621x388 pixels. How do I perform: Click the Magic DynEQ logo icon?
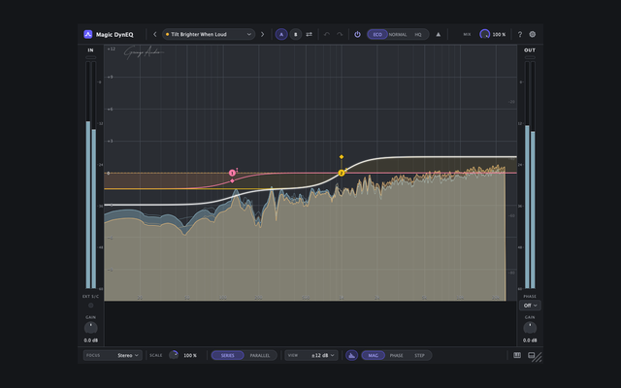(x=88, y=35)
